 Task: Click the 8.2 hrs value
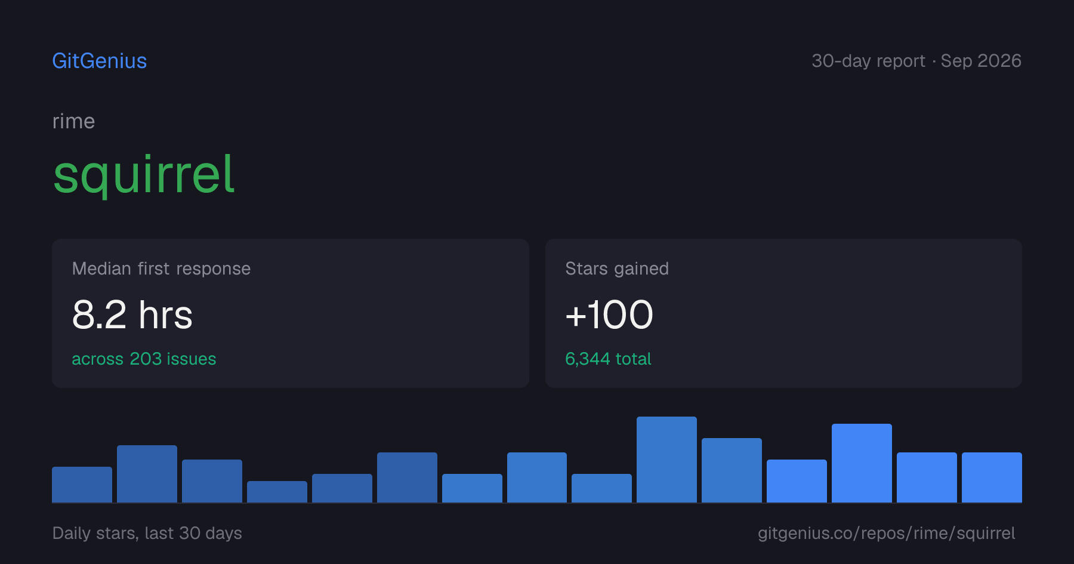pyautogui.click(x=132, y=315)
